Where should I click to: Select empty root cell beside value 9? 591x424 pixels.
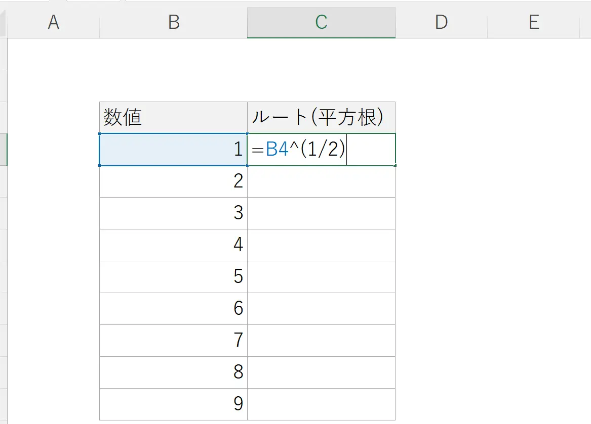(x=321, y=404)
